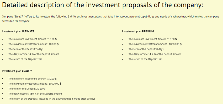Click the PREMIUM minimum investment amount line
This screenshot has height=104, width=223.
(x=153, y=39)
